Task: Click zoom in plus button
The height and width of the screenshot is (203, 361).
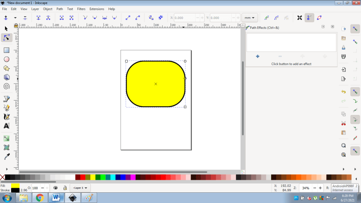Action: [320, 188]
